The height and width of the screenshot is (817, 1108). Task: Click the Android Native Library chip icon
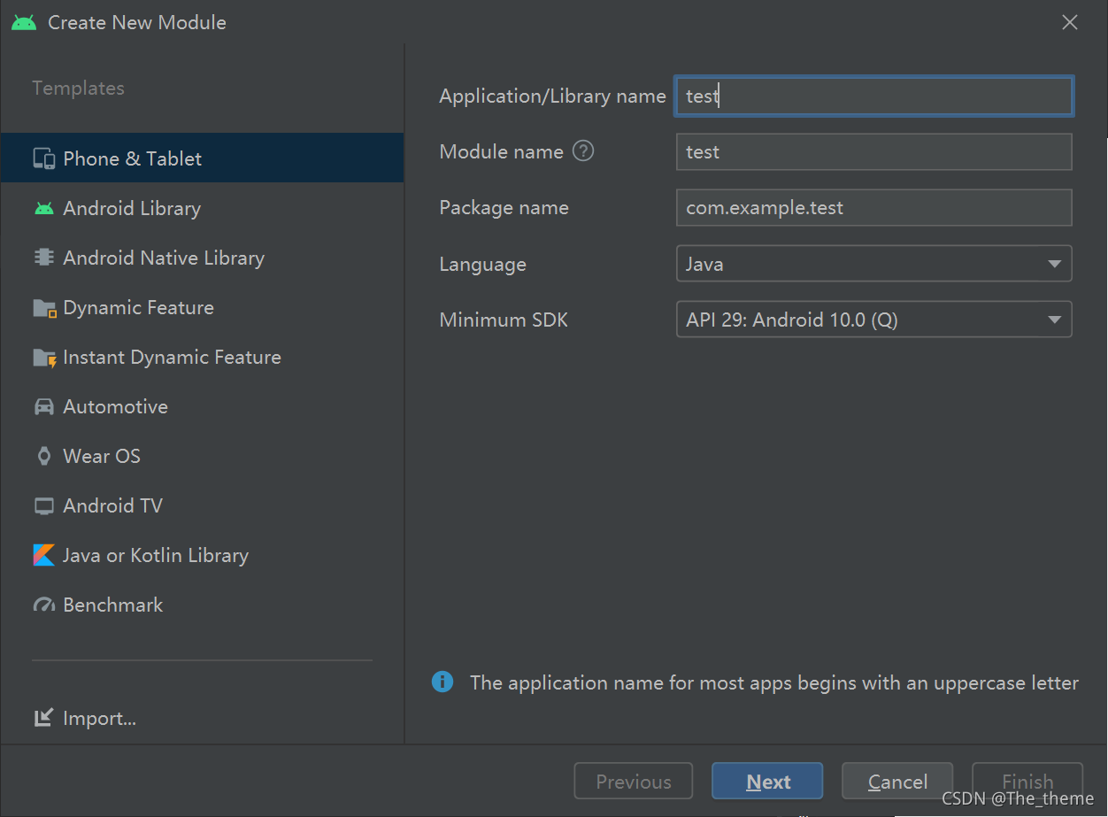[x=43, y=258]
